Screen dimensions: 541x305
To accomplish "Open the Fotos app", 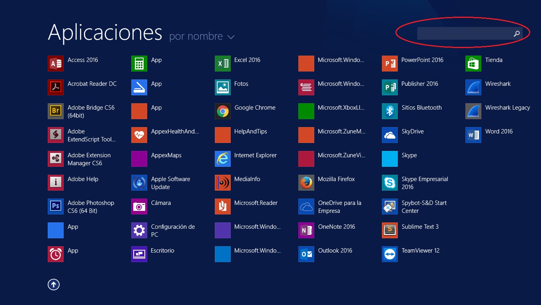I will pos(223,87).
